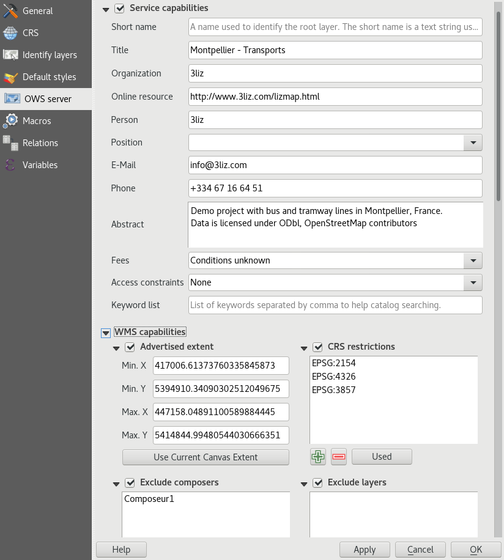Click the Short name input field

click(335, 27)
